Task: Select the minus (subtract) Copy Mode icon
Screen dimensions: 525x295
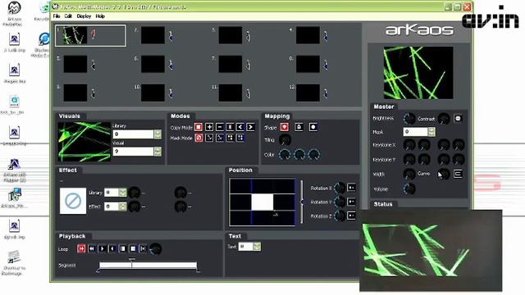Action: (220, 127)
